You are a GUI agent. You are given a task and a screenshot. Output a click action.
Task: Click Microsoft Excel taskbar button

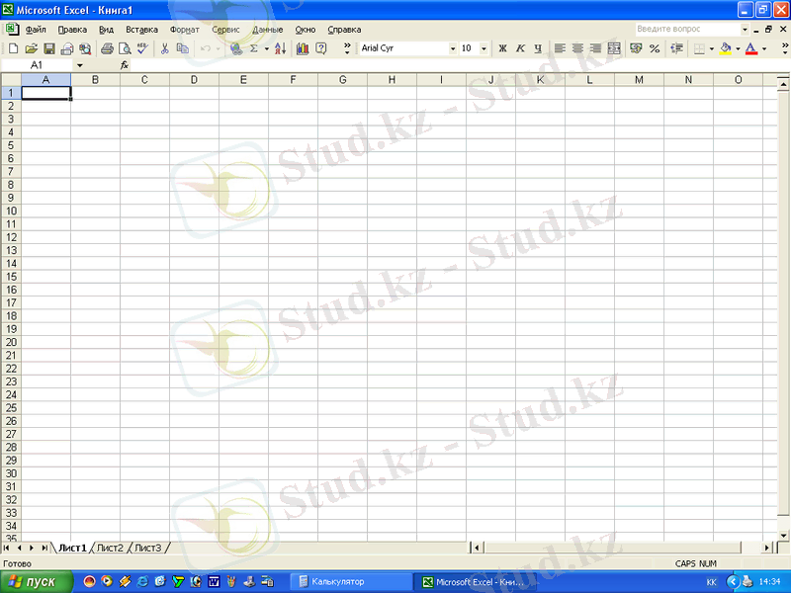click(x=476, y=582)
